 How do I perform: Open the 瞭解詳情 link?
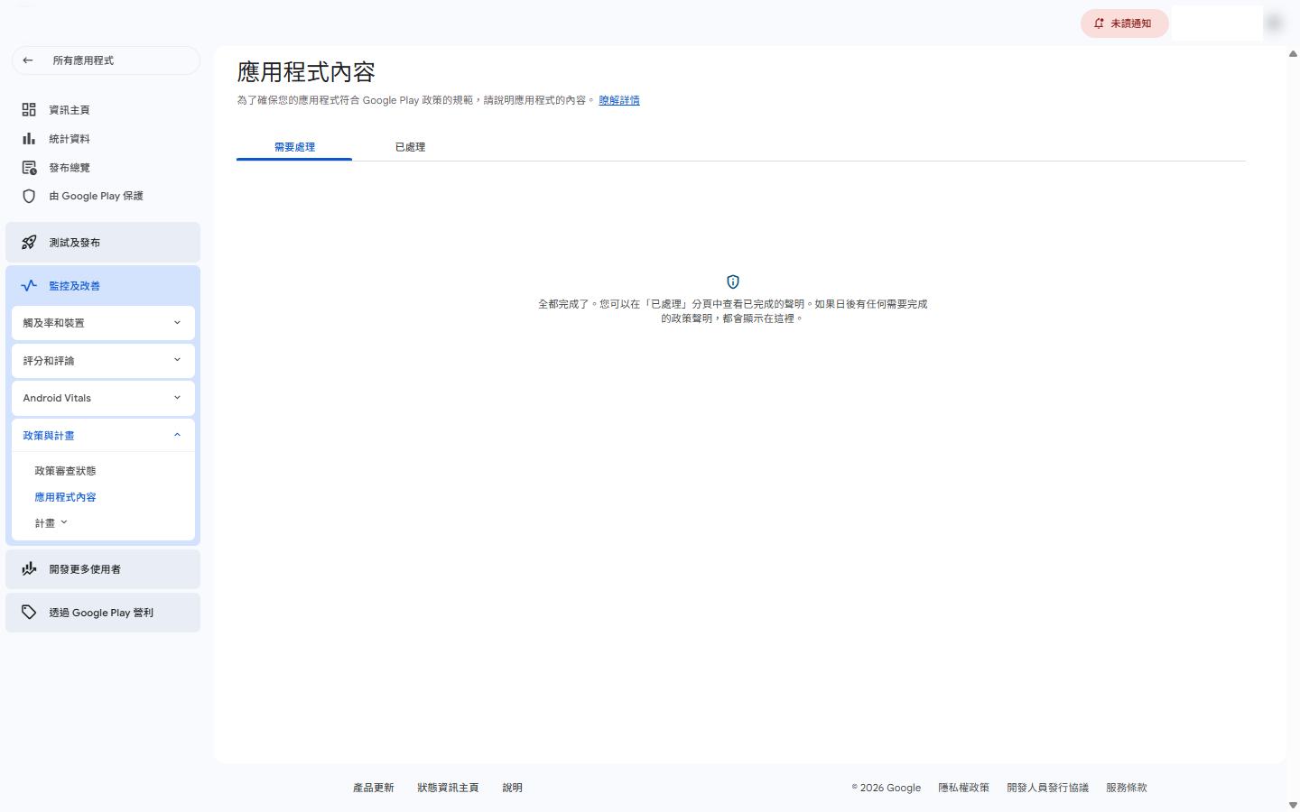(x=619, y=100)
